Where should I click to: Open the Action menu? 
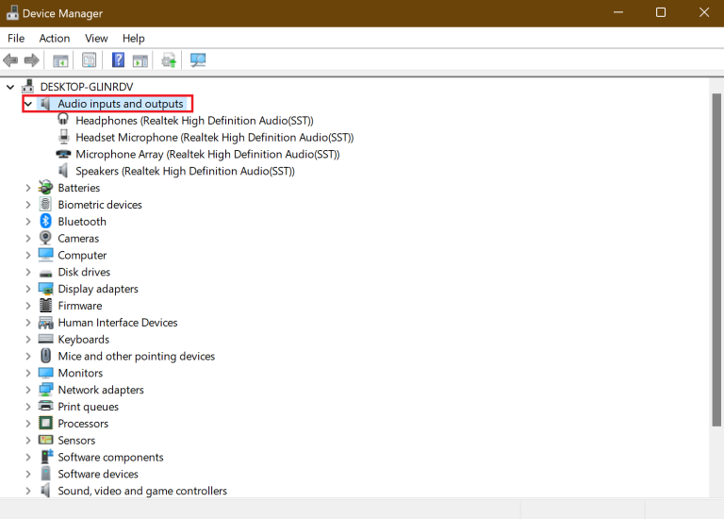coord(54,38)
